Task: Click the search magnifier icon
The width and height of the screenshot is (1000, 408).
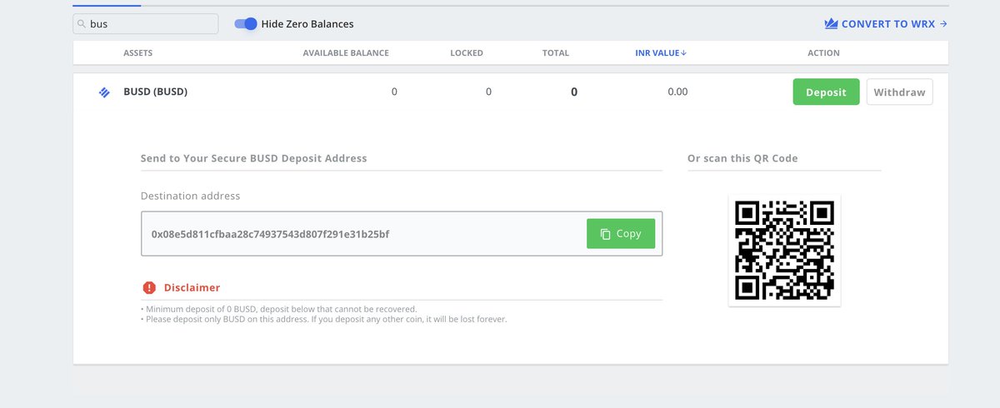Action: coord(82,24)
